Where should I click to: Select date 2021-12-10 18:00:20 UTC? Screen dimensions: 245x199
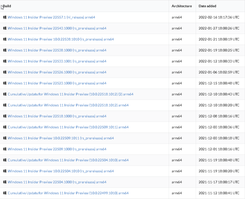pos(219,105)
